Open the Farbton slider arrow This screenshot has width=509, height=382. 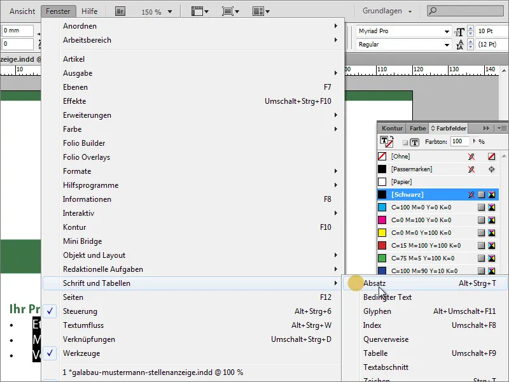(474, 141)
